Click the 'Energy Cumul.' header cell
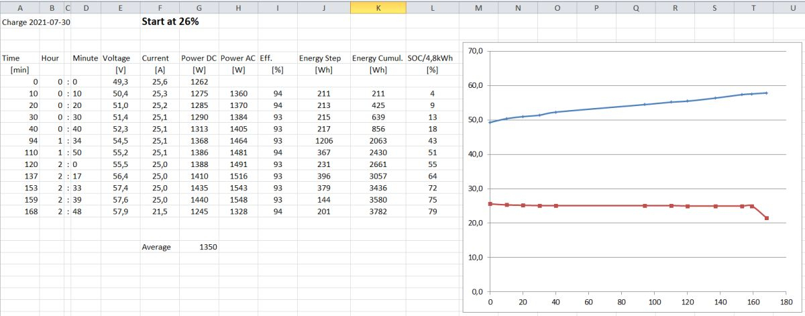The width and height of the screenshot is (805, 316). [378, 58]
